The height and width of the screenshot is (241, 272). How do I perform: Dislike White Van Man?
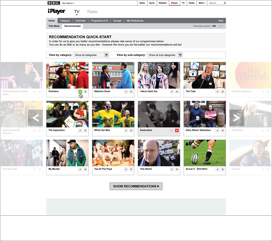click(131, 130)
